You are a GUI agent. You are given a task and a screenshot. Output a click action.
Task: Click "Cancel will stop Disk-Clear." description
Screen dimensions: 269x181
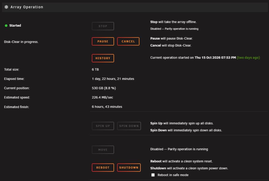point(171,45)
